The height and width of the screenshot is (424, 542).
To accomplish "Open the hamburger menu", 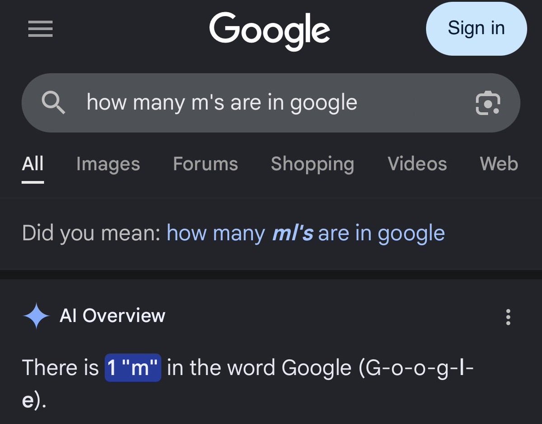I will [40, 29].
